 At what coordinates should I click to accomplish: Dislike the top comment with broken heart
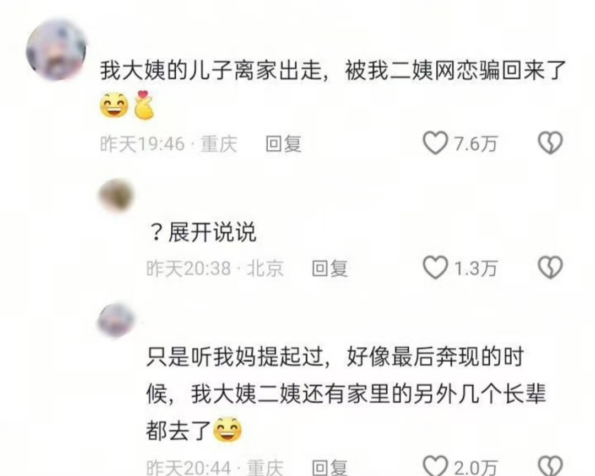coord(550,143)
